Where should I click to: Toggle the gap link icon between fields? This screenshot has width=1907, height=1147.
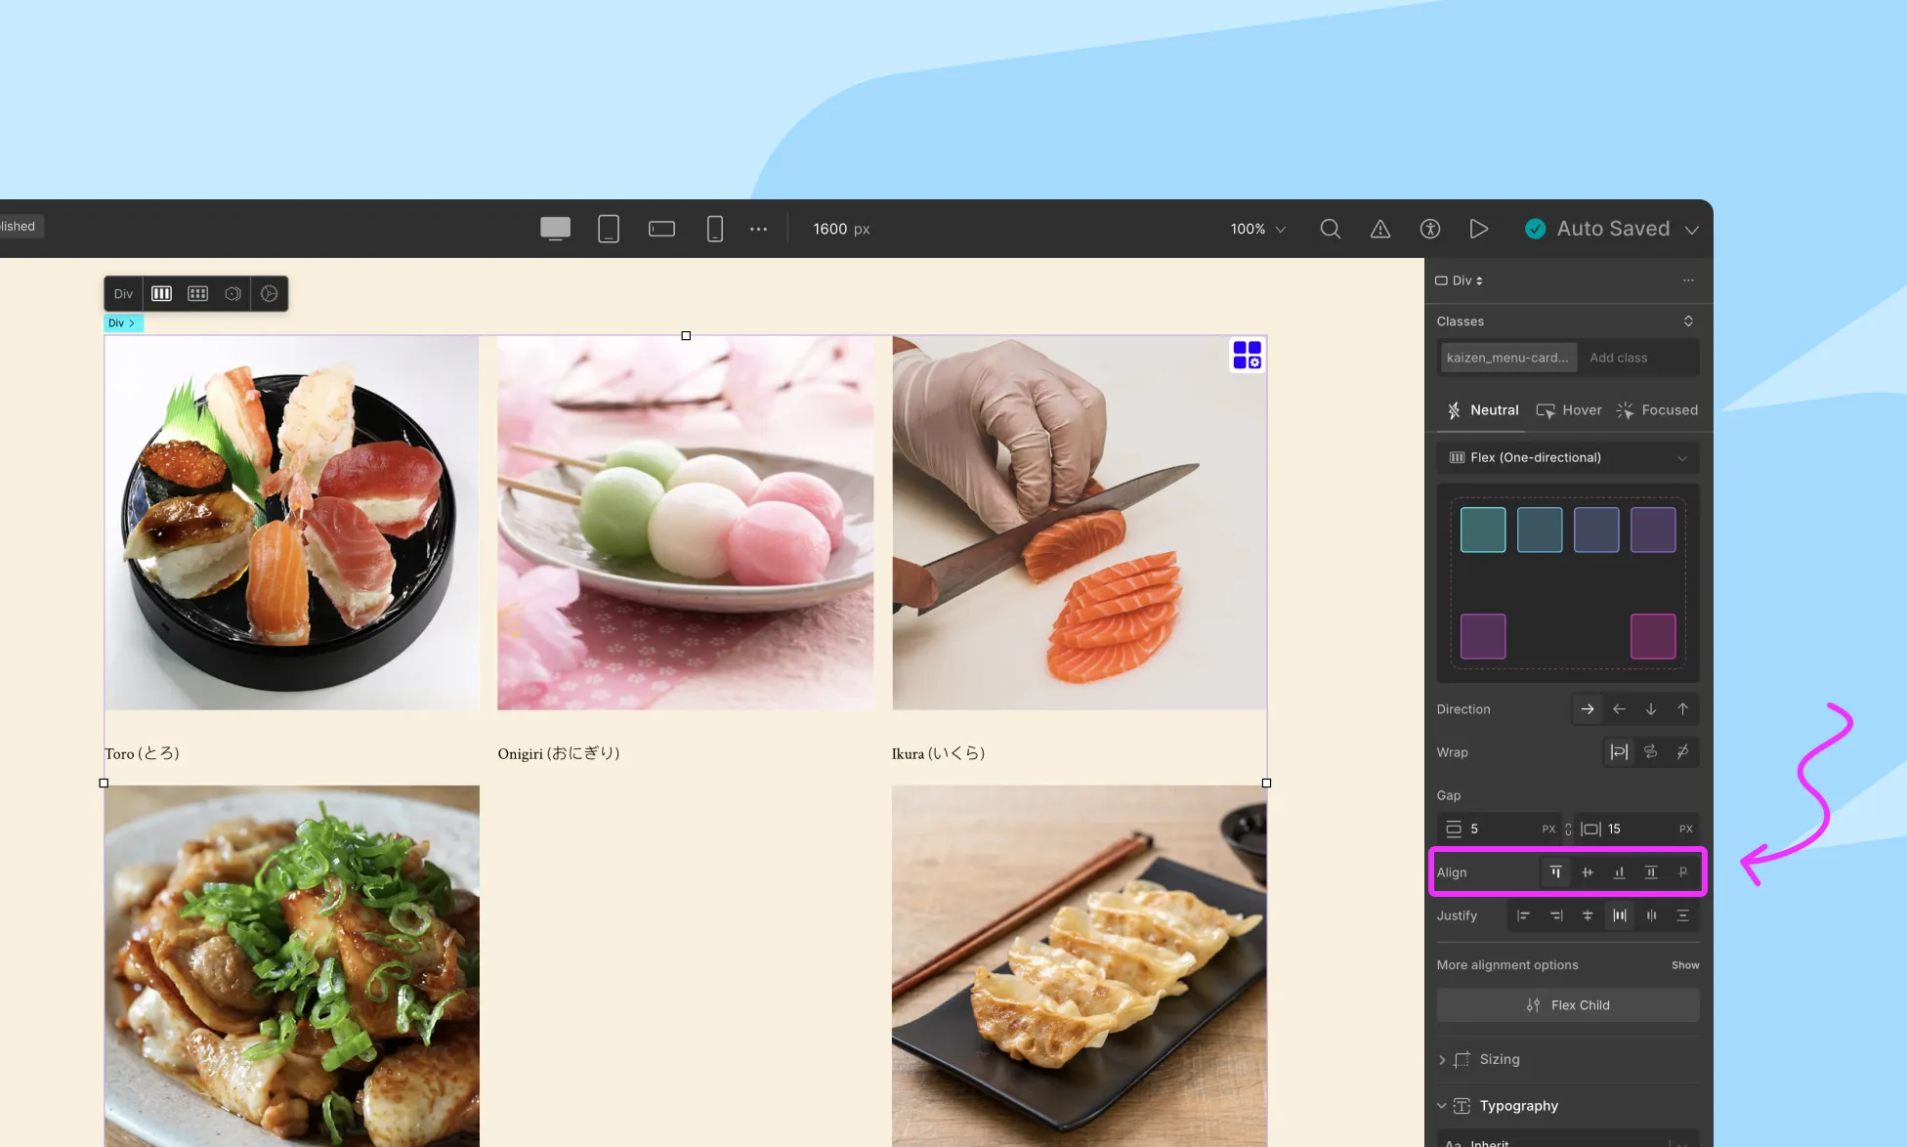tap(1567, 828)
